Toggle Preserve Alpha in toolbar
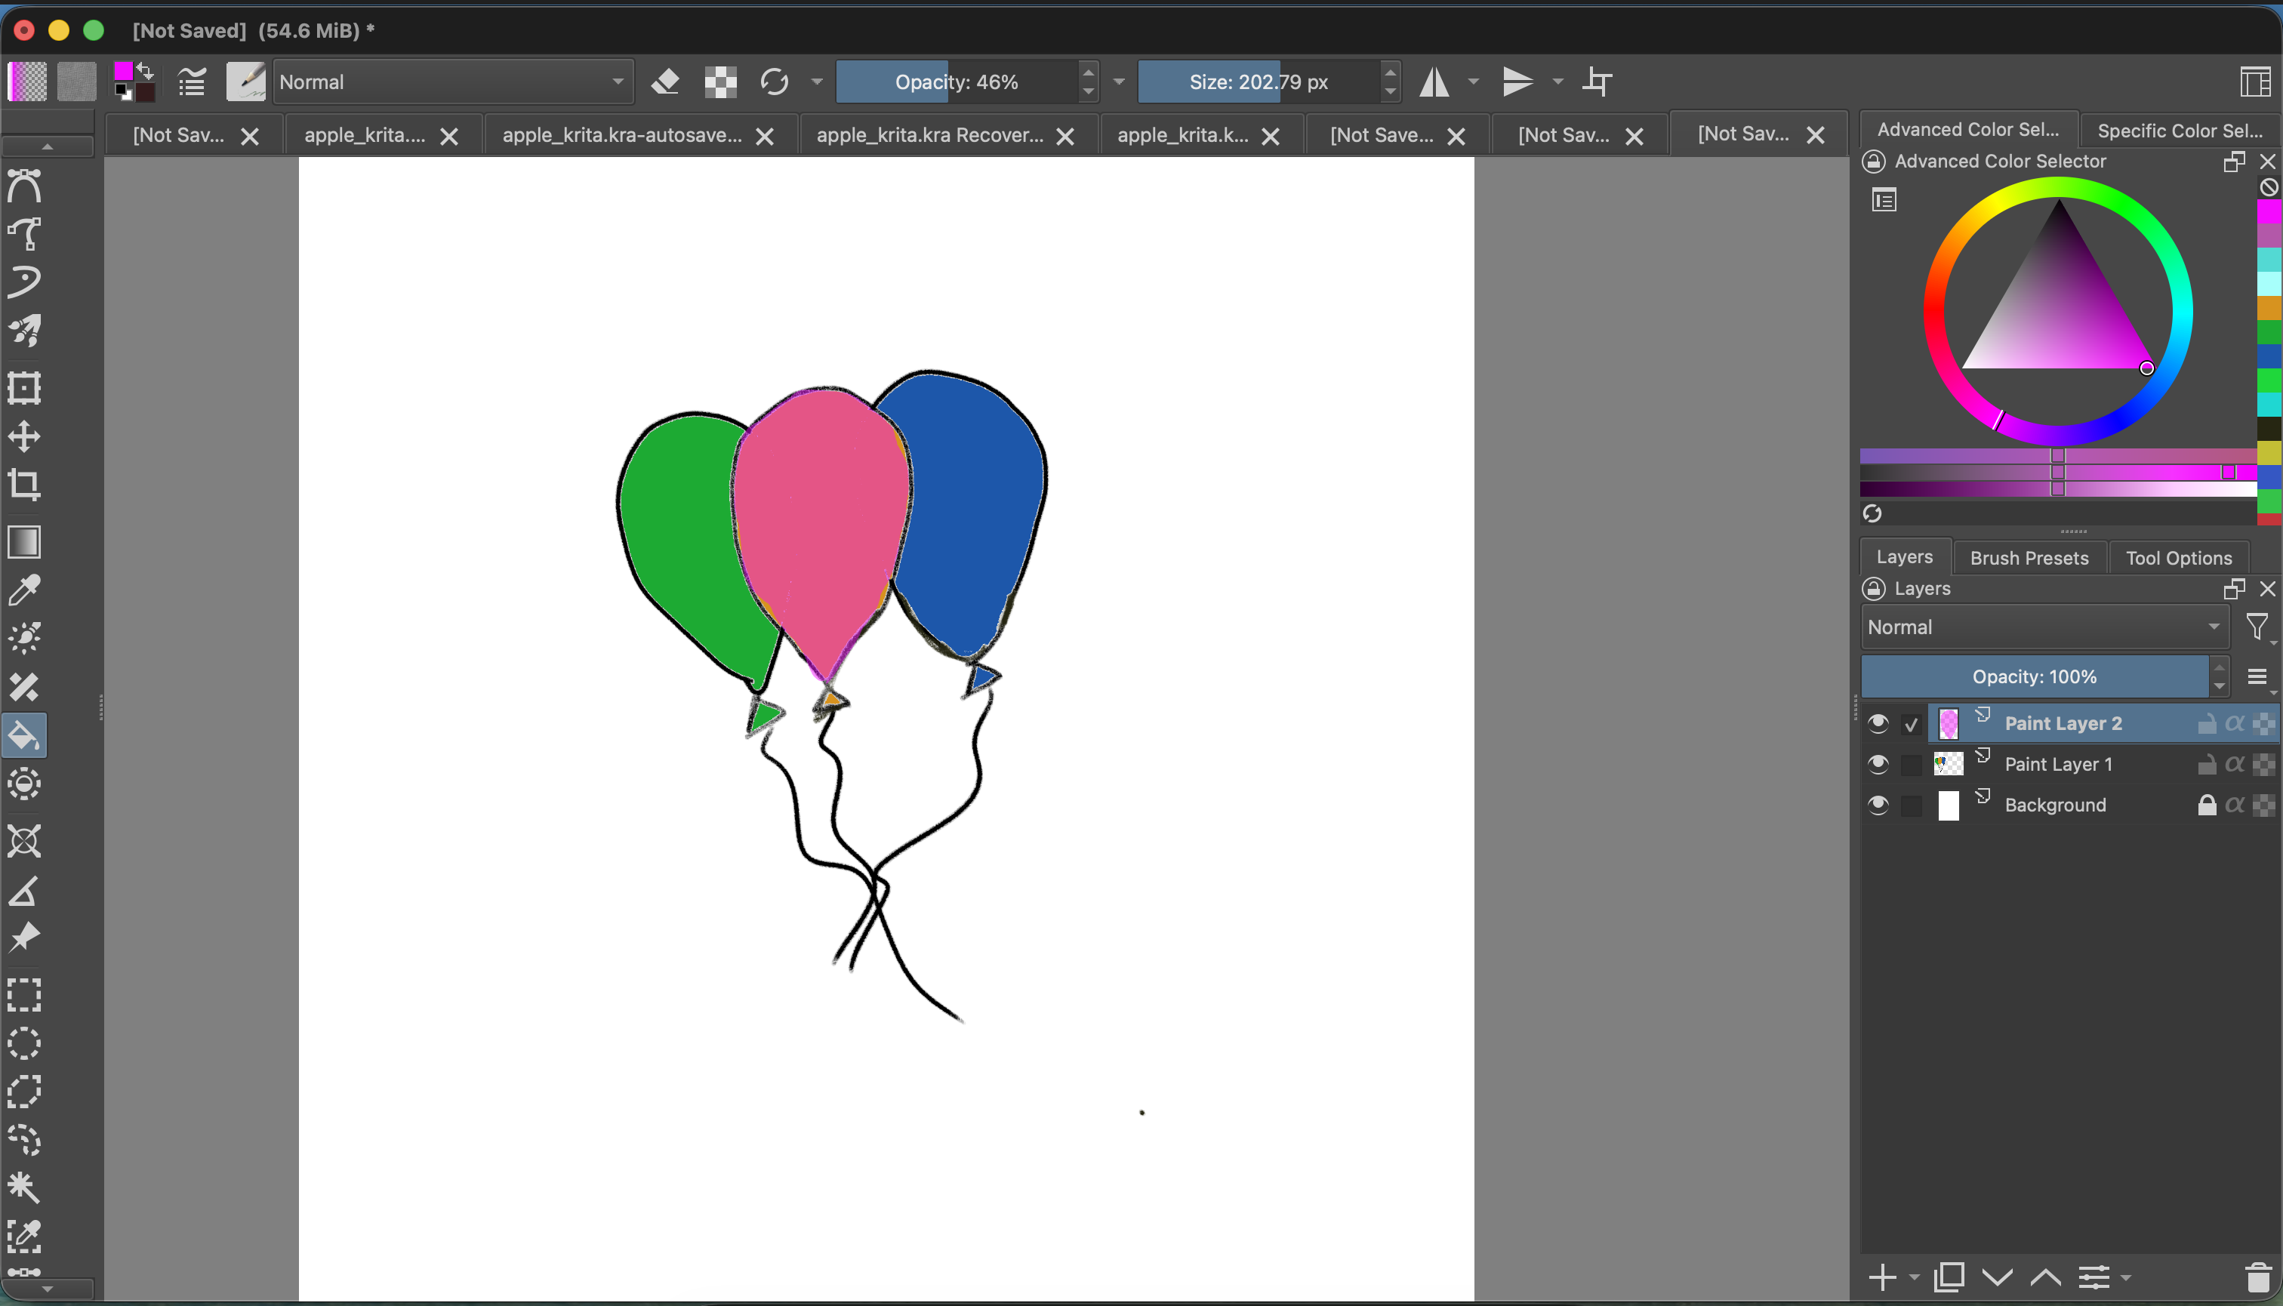Screen dimensions: 2283x1306 click(x=720, y=82)
